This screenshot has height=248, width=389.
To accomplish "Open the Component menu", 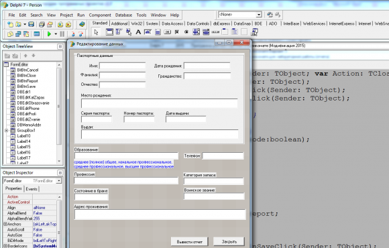I will click(x=100, y=15).
